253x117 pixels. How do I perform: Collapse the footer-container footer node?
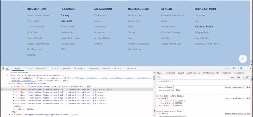tap(8, 75)
